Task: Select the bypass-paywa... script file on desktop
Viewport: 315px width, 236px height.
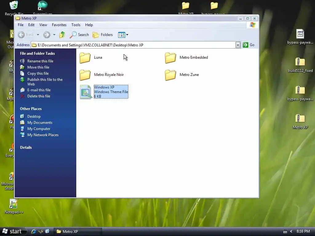Action: [300, 37]
